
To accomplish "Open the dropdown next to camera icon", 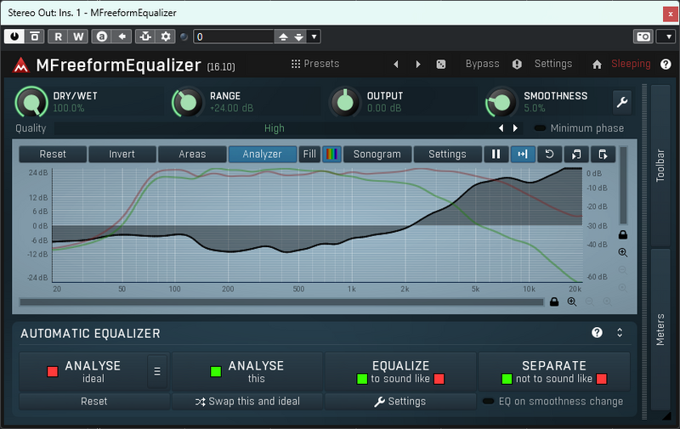I will (x=668, y=37).
